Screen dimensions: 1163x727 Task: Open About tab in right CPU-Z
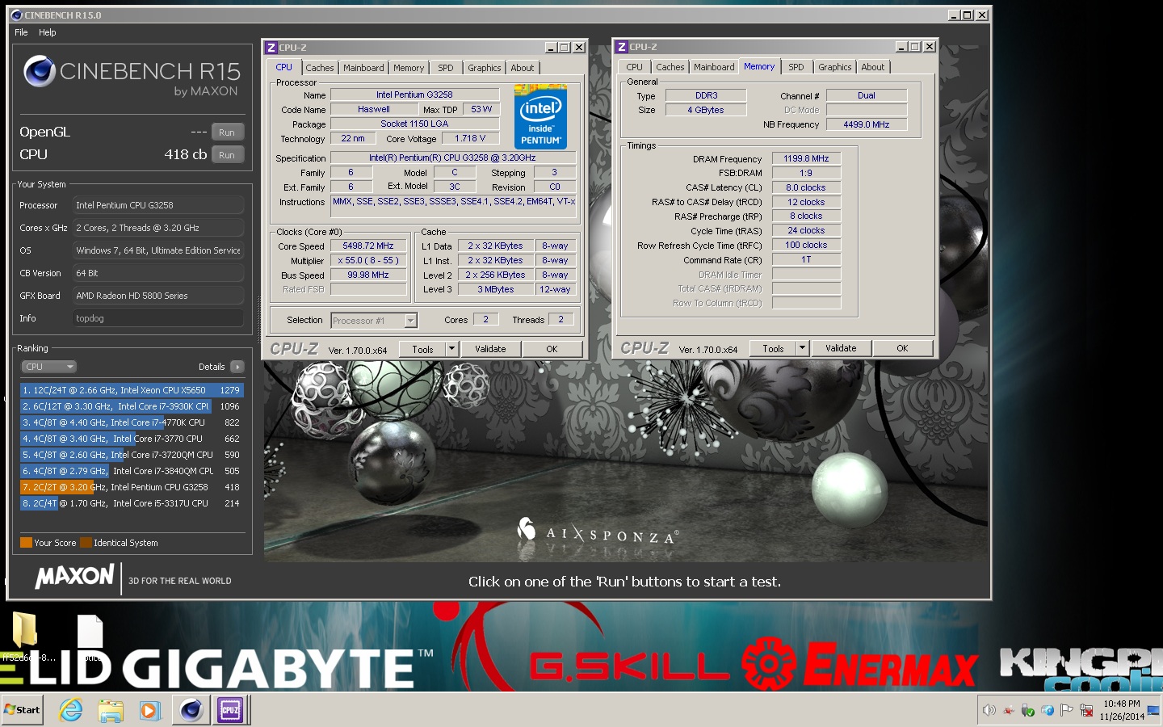pos(873,67)
